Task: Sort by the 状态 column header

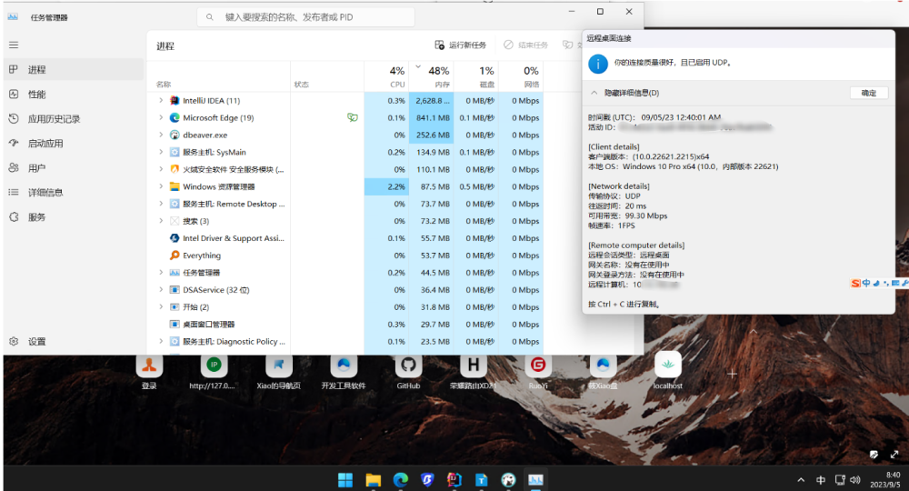Action: pos(302,85)
